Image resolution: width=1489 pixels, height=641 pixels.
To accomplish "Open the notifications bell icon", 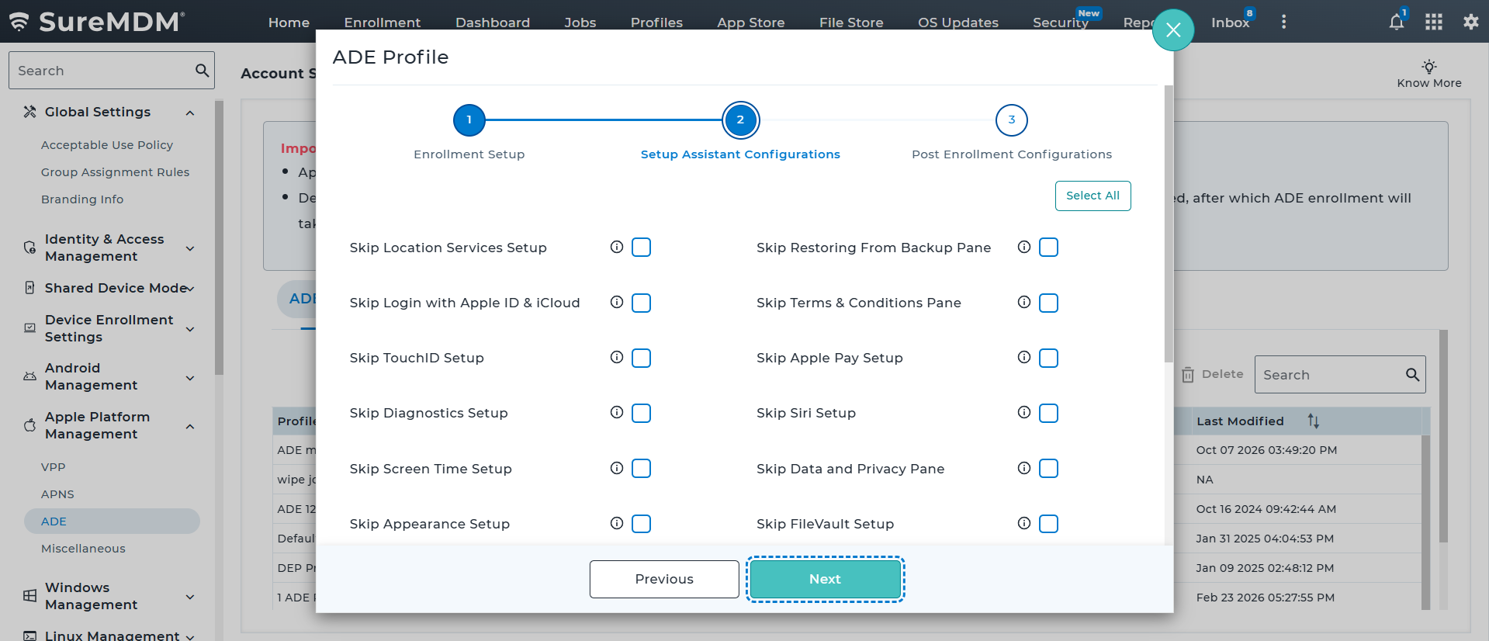I will [x=1397, y=22].
